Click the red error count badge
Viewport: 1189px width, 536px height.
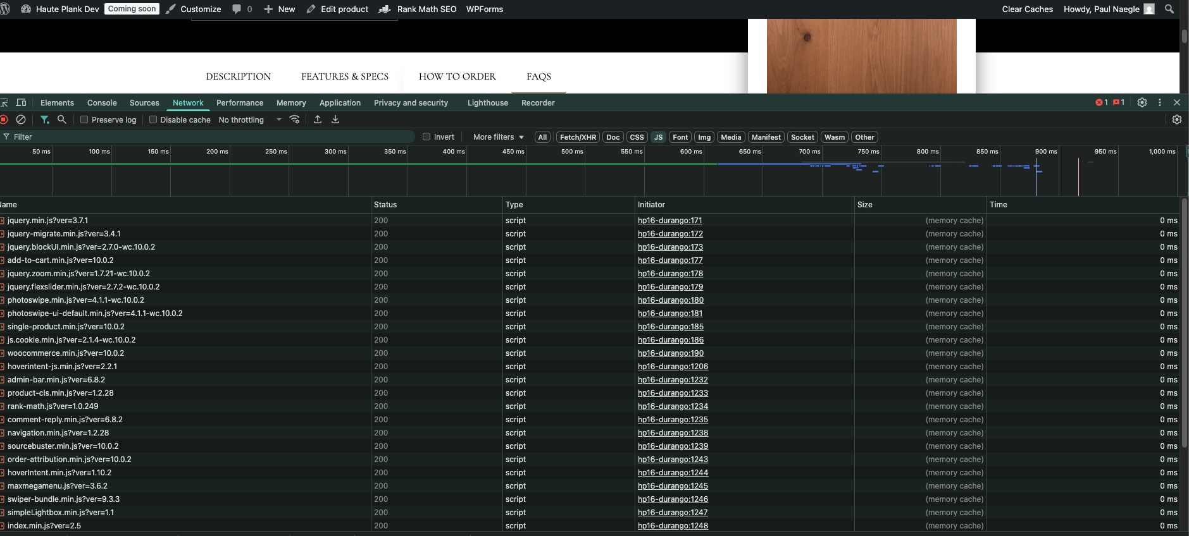tap(1102, 102)
